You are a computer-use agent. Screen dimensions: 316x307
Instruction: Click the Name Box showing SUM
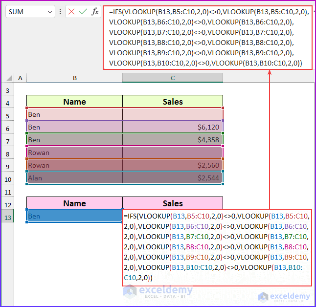[30, 12]
